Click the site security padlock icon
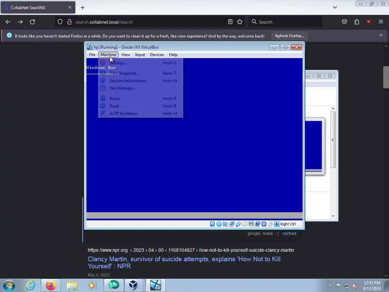 70,22
